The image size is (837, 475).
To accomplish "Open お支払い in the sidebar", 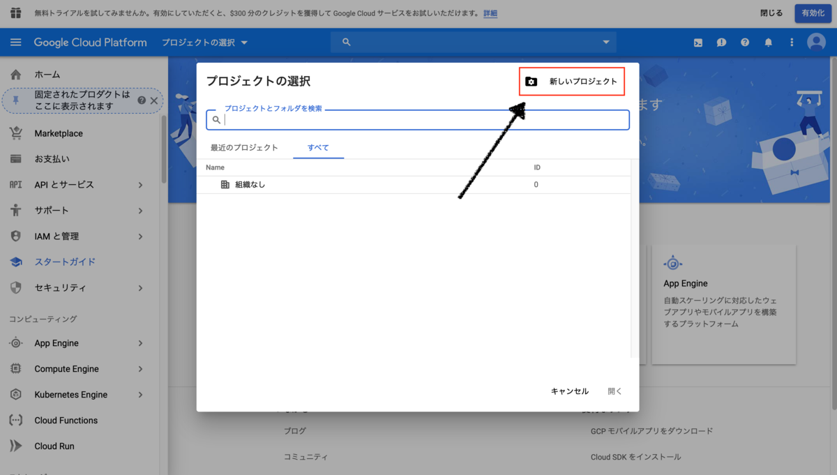I will 52,159.
